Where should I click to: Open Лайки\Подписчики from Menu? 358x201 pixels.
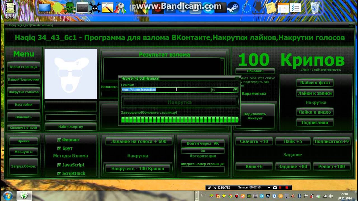[x=23, y=79]
